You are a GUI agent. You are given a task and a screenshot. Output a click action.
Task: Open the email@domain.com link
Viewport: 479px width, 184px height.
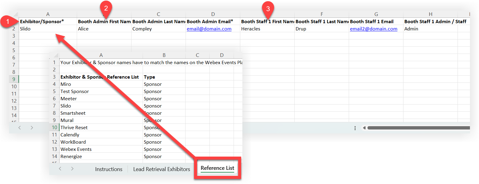pos(209,29)
